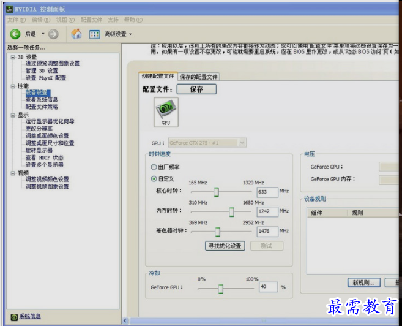This screenshot has height=326, width=402.
Task: Click the 核心时钟 slider handle
Action: (x=216, y=192)
